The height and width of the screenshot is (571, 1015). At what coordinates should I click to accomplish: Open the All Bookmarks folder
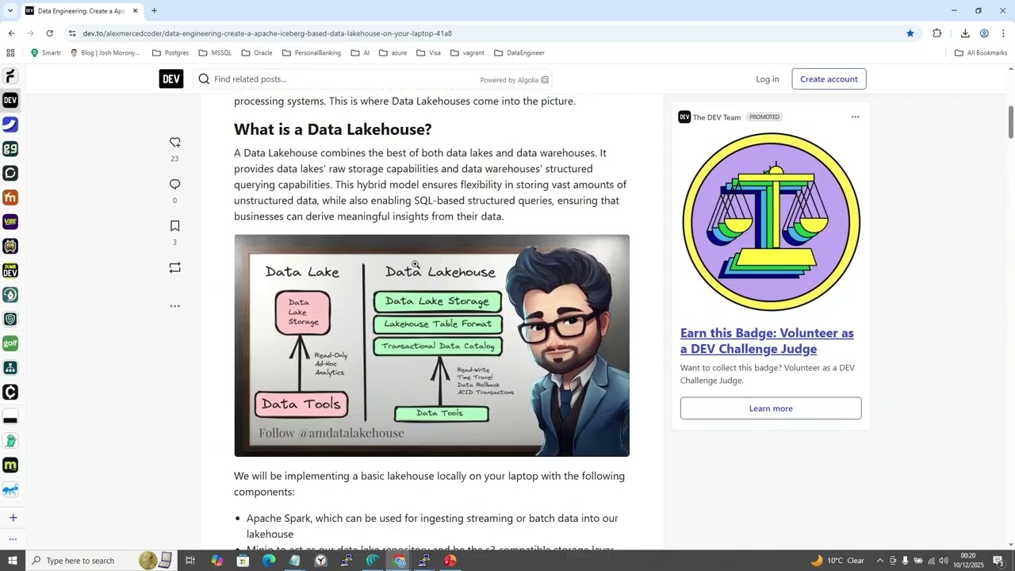click(980, 53)
